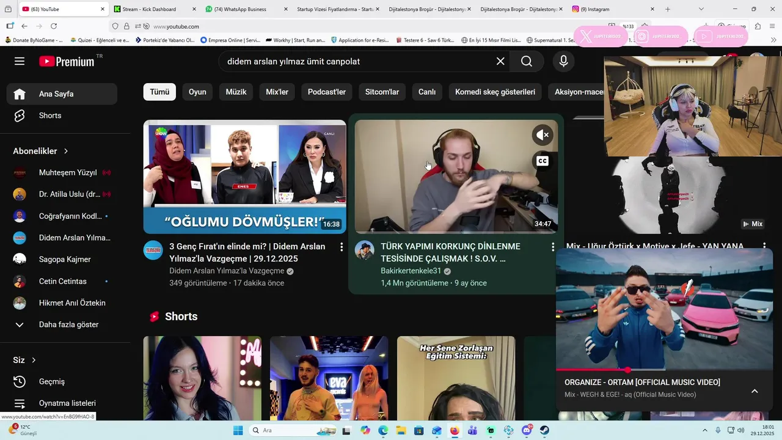The width and height of the screenshot is (782, 440).
Task: Click the Windows taskbar search box
Action: pos(293,430)
